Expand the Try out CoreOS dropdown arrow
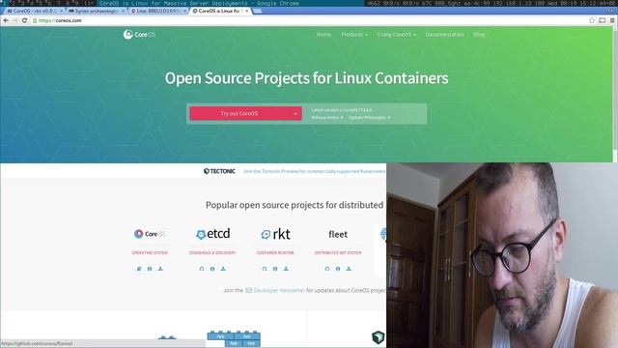618x348 pixels. tap(295, 114)
